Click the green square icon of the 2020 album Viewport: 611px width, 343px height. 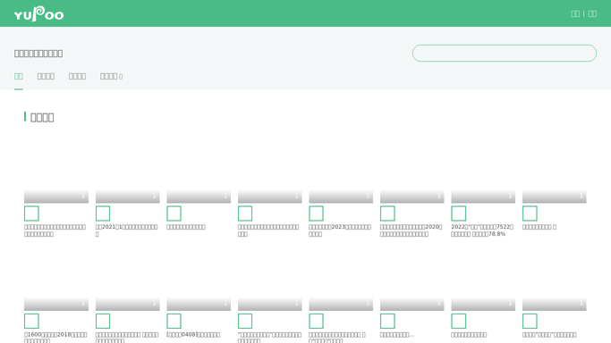tap(387, 213)
